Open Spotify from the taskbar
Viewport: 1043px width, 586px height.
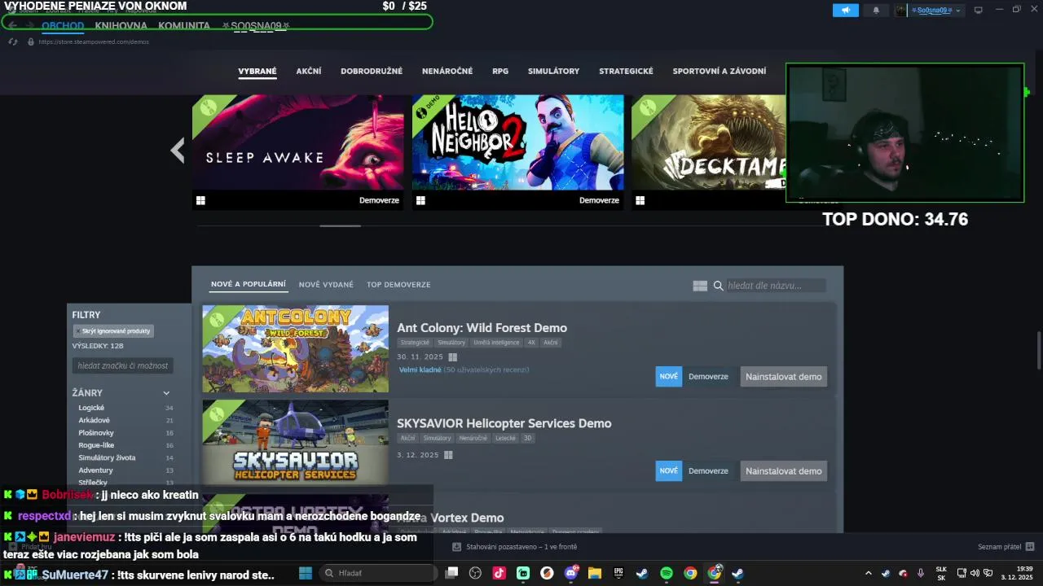coord(666,573)
